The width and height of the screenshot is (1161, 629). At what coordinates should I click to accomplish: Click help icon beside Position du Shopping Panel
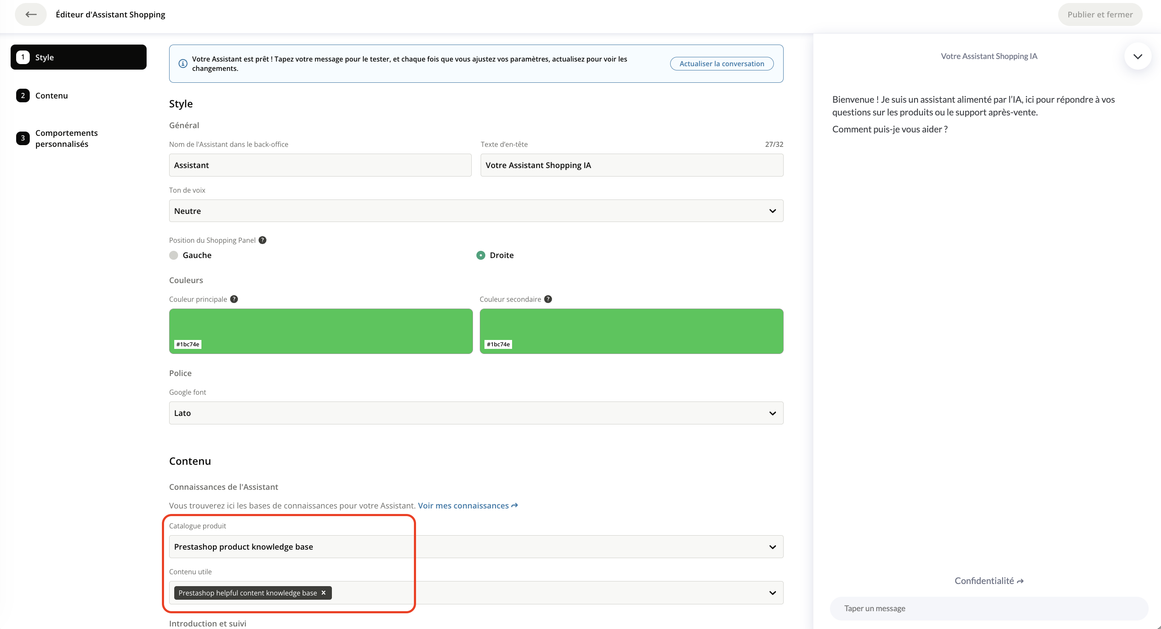click(262, 240)
